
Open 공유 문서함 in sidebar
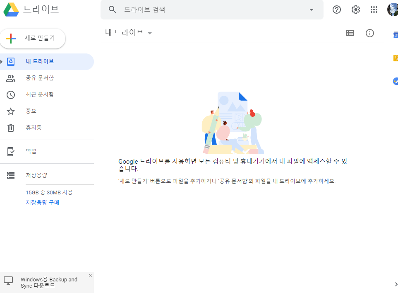click(x=47, y=78)
